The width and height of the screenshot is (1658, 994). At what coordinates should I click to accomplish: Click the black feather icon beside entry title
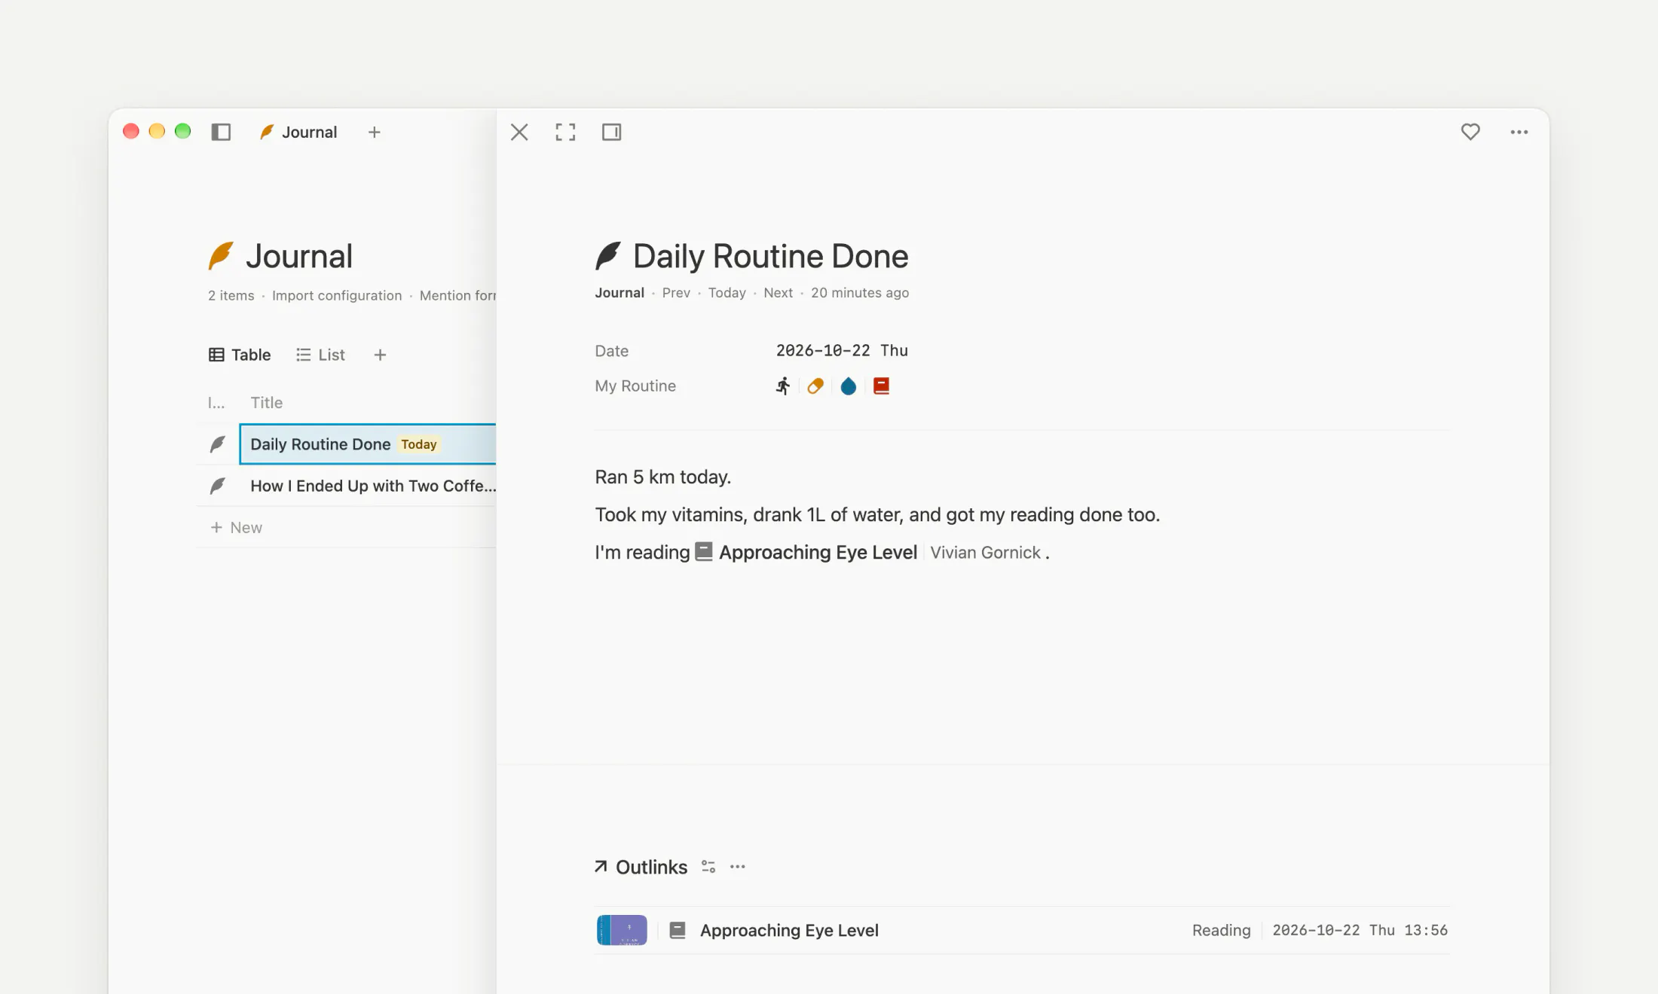[x=608, y=256]
